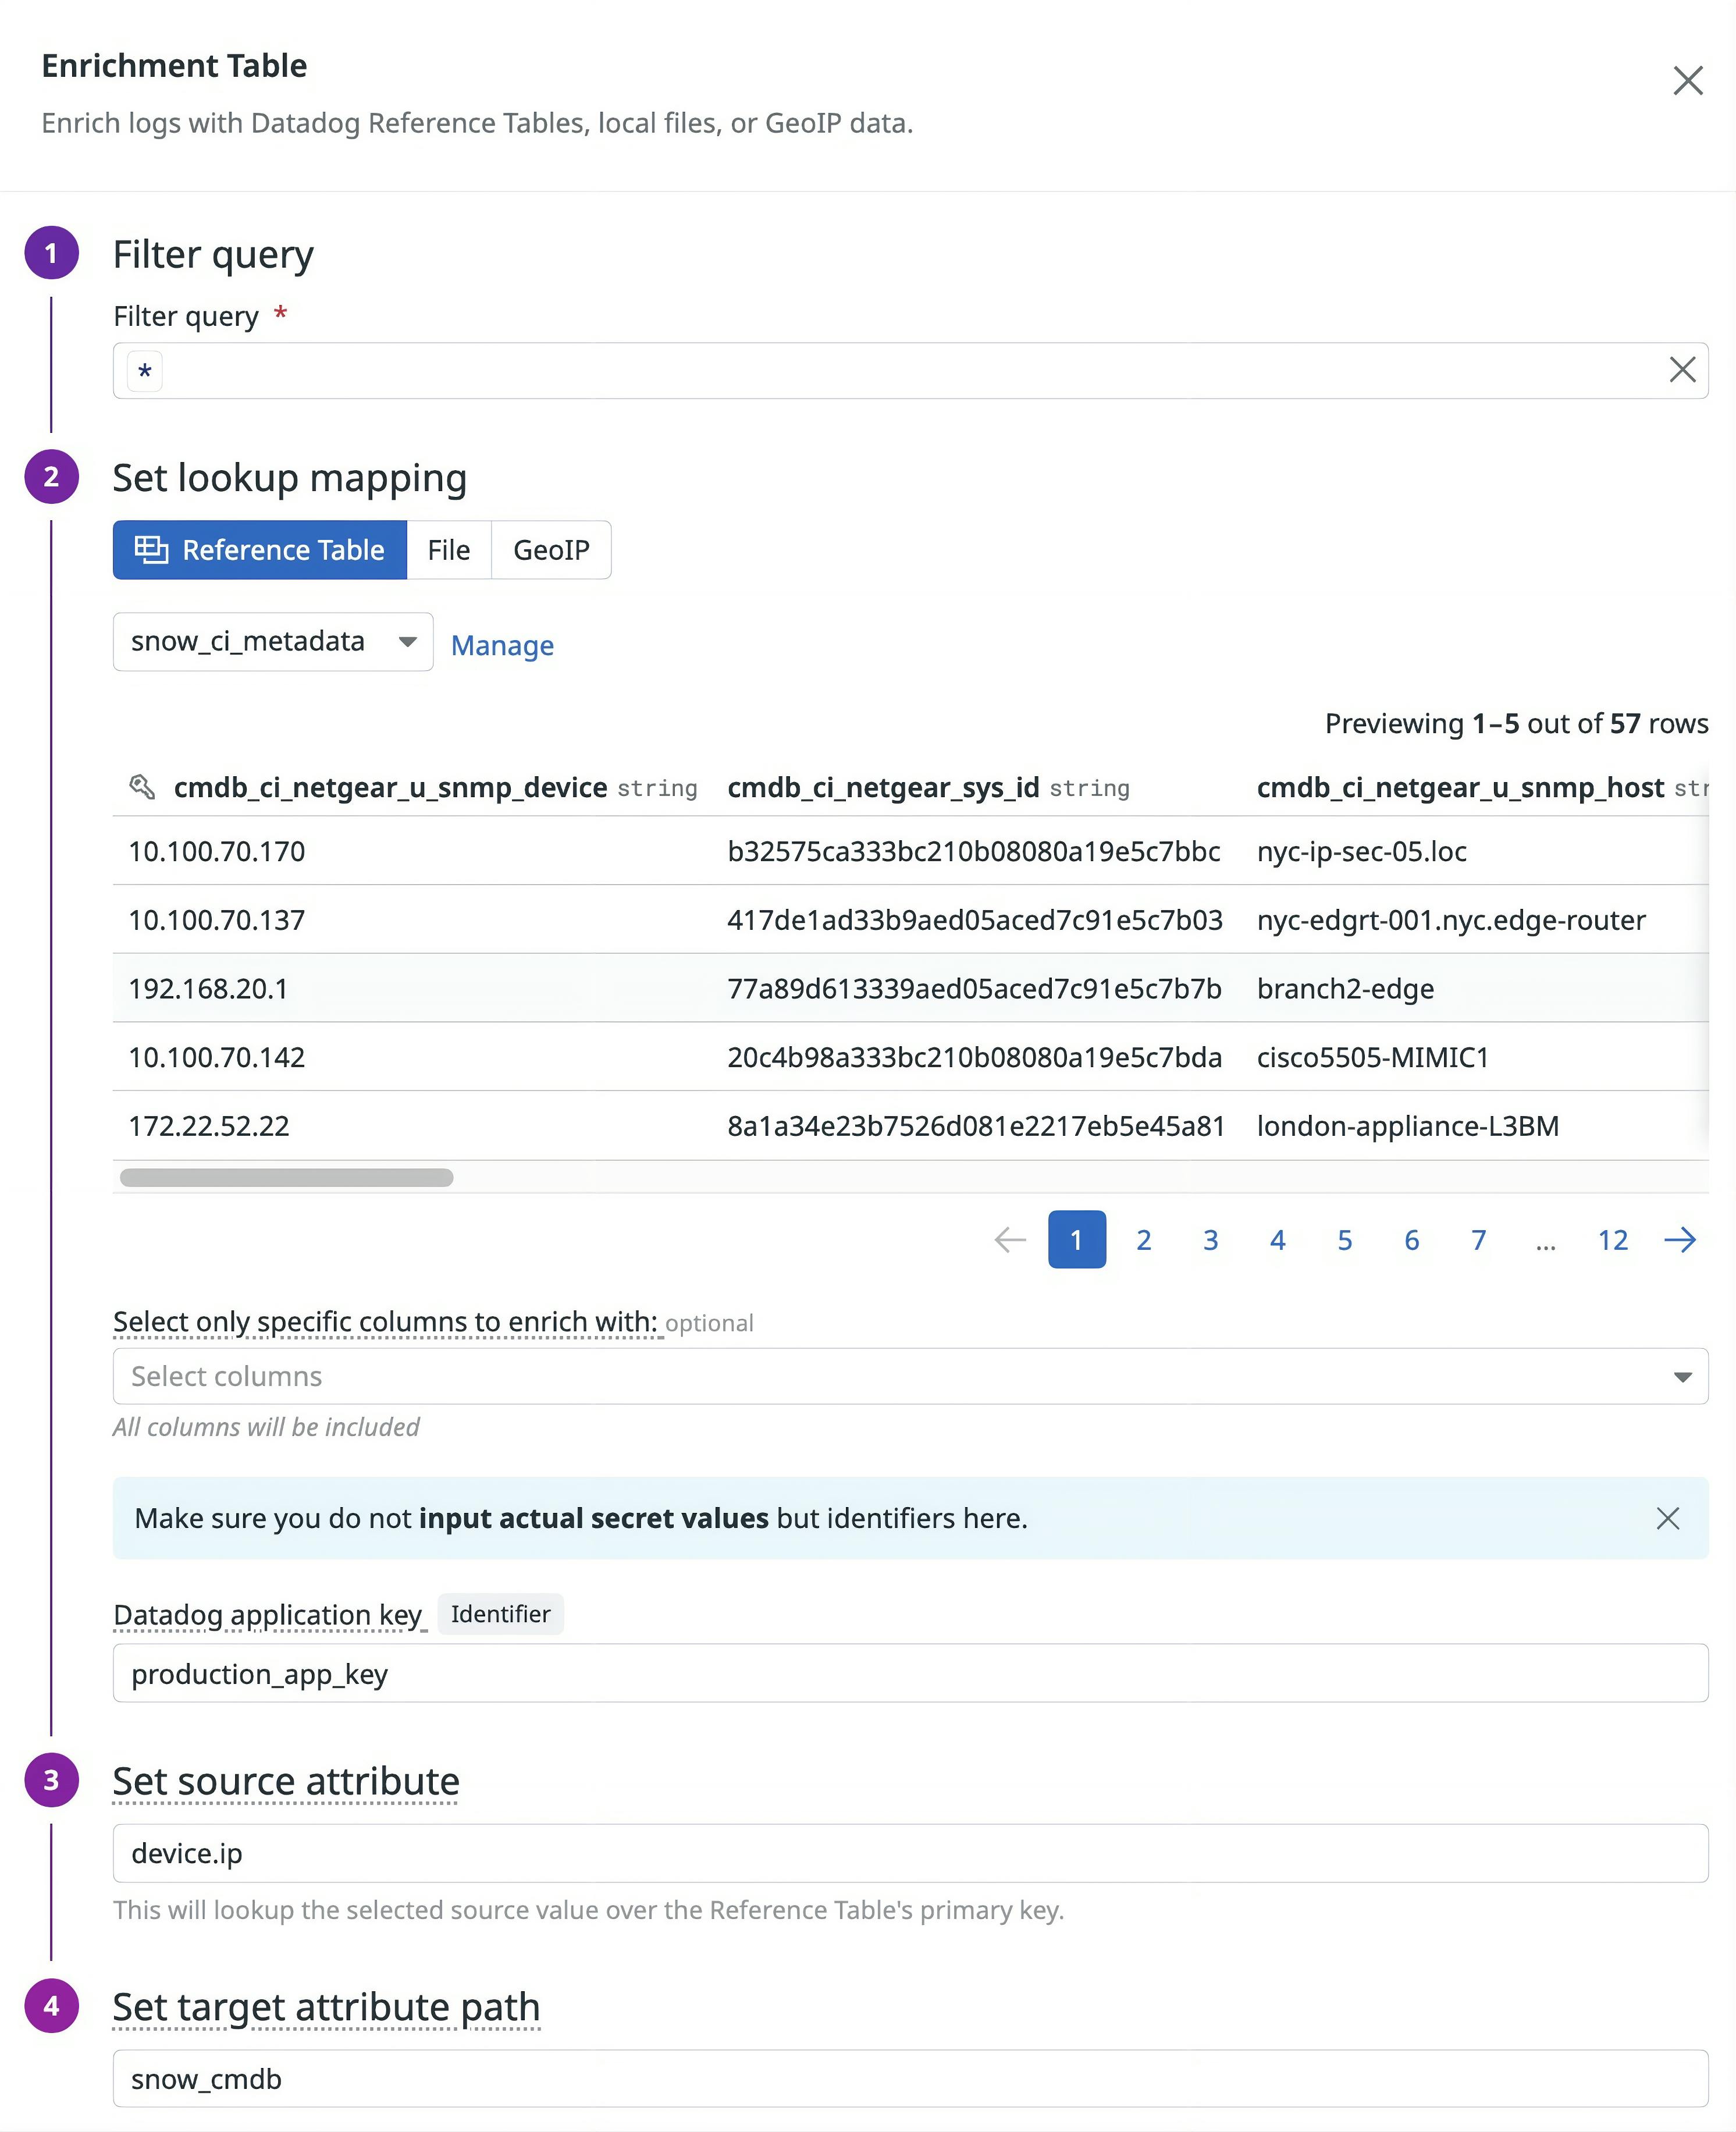Switch to the GeoIP tab

pyautogui.click(x=551, y=550)
